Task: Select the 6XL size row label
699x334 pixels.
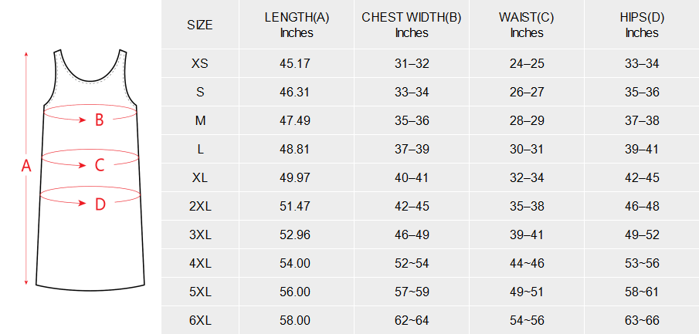Action: coord(200,320)
